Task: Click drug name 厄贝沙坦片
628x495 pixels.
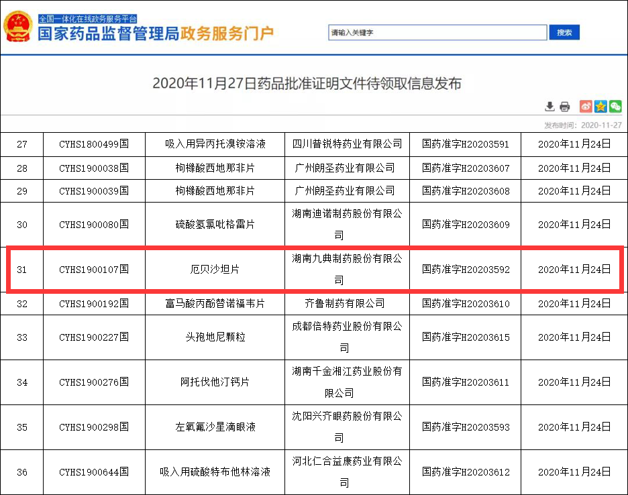Action: (x=215, y=270)
